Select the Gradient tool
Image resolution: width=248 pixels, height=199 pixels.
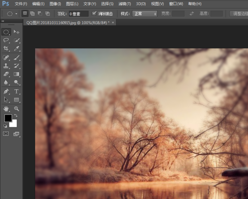click(16, 74)
